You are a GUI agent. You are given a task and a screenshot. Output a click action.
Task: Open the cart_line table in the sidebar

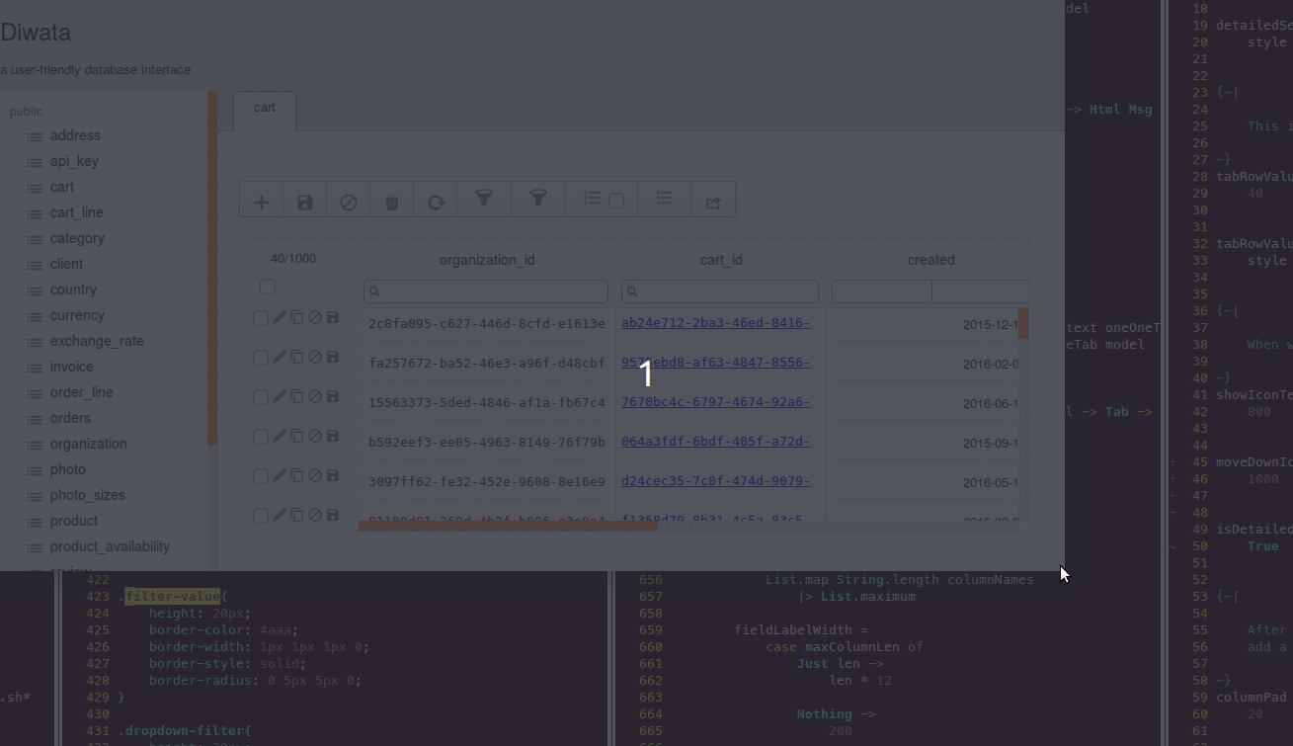coord(76,212)
